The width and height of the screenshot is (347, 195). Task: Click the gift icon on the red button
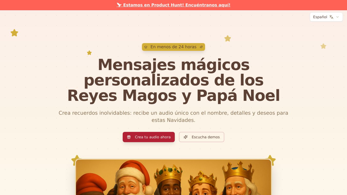[129, 137]
